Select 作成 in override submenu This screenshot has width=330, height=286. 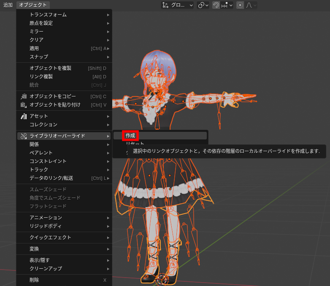click(x=160, y=136)
